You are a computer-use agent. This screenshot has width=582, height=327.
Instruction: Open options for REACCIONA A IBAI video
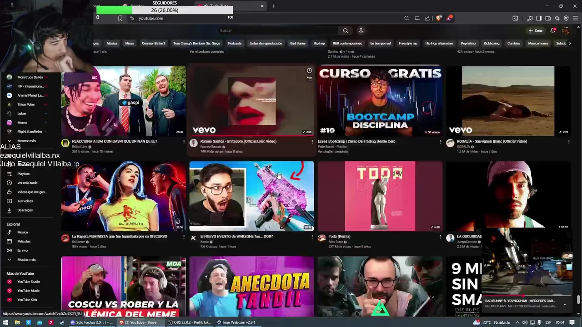pyautogui.click(x=184, y=142)
